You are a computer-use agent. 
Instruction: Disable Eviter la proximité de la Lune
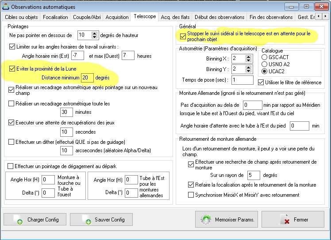[x=12, y=69]
